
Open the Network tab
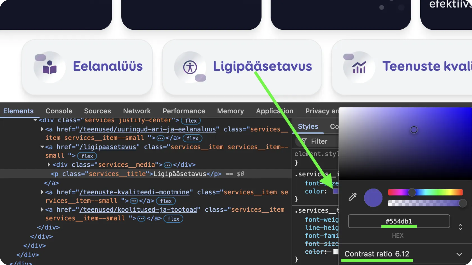tap(137, 111)
